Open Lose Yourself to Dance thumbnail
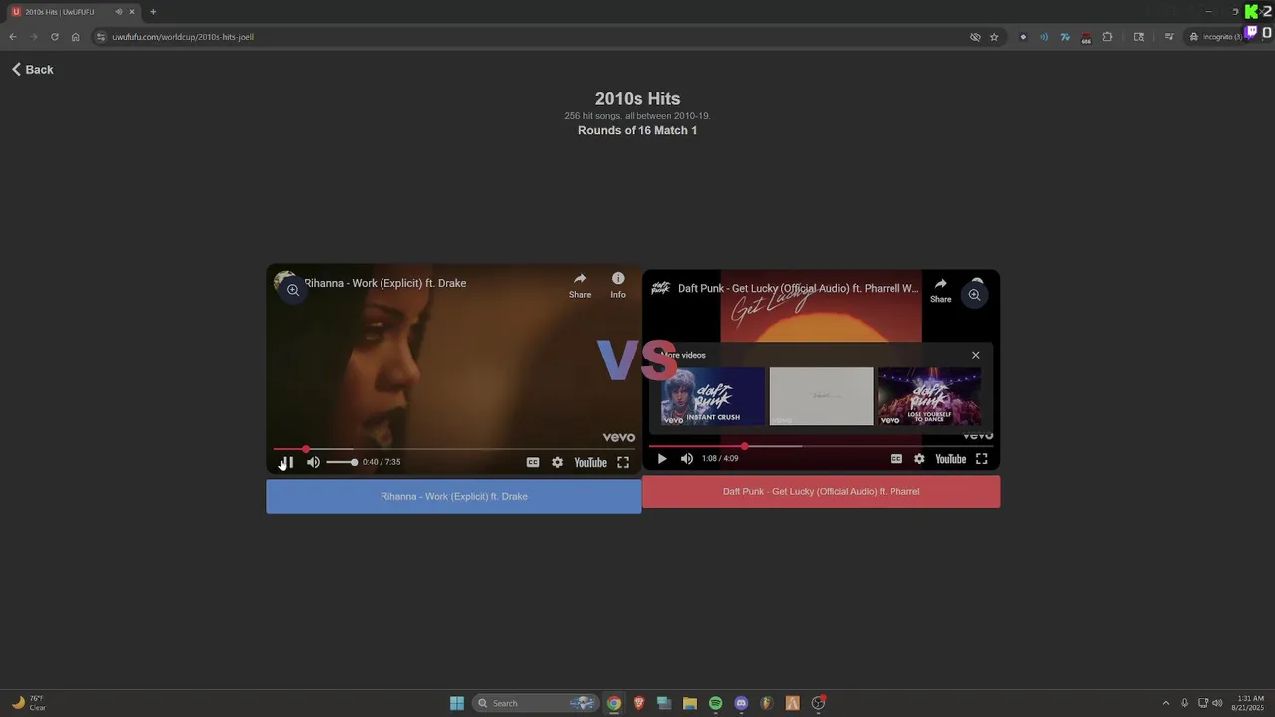The image size is (1275, 717). coord(929,396)
